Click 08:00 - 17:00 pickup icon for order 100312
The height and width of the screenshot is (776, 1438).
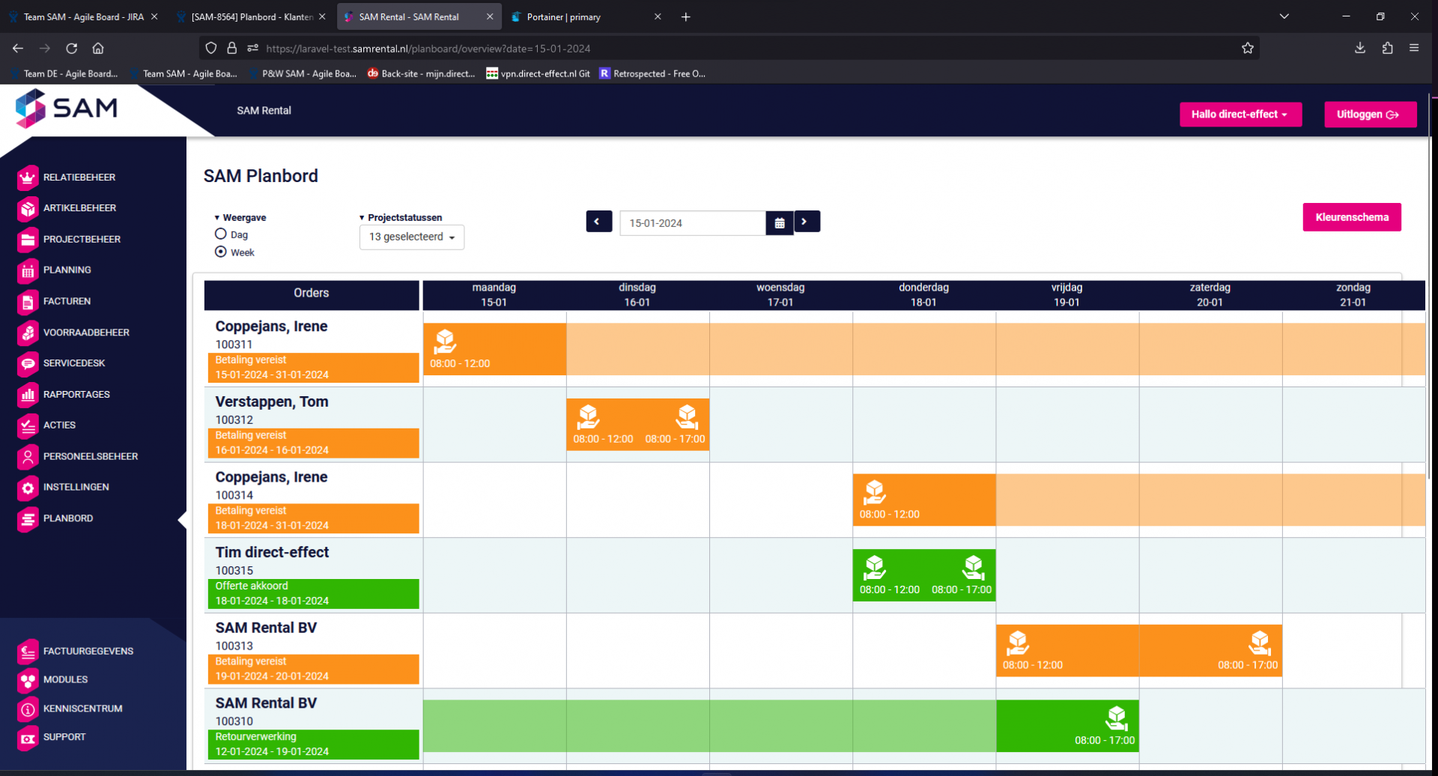pos(687,416)
